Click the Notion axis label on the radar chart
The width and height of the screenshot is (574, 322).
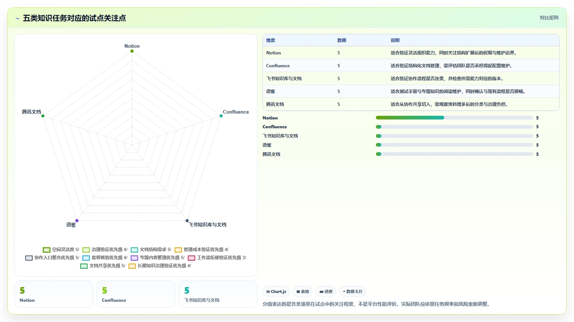pyautogui.click(x=132, y=46)
